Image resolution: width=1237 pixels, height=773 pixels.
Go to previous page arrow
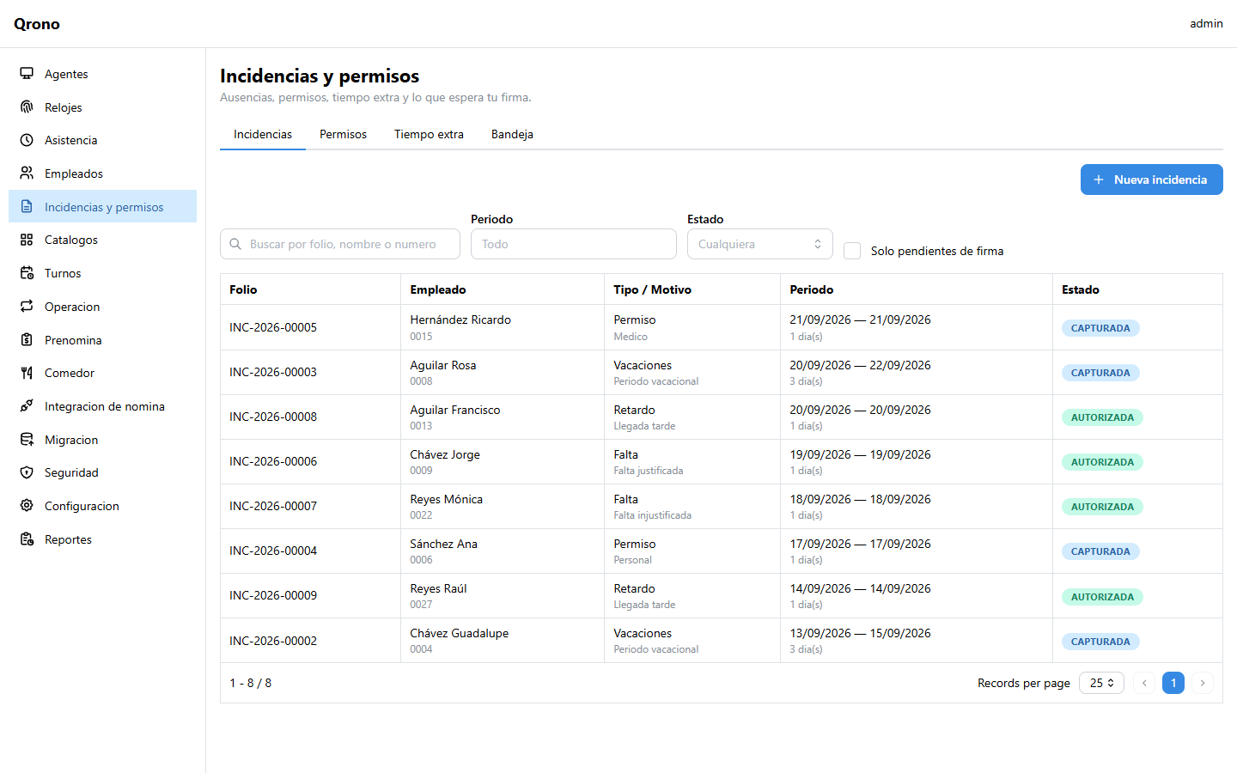tap(1144, 683)
